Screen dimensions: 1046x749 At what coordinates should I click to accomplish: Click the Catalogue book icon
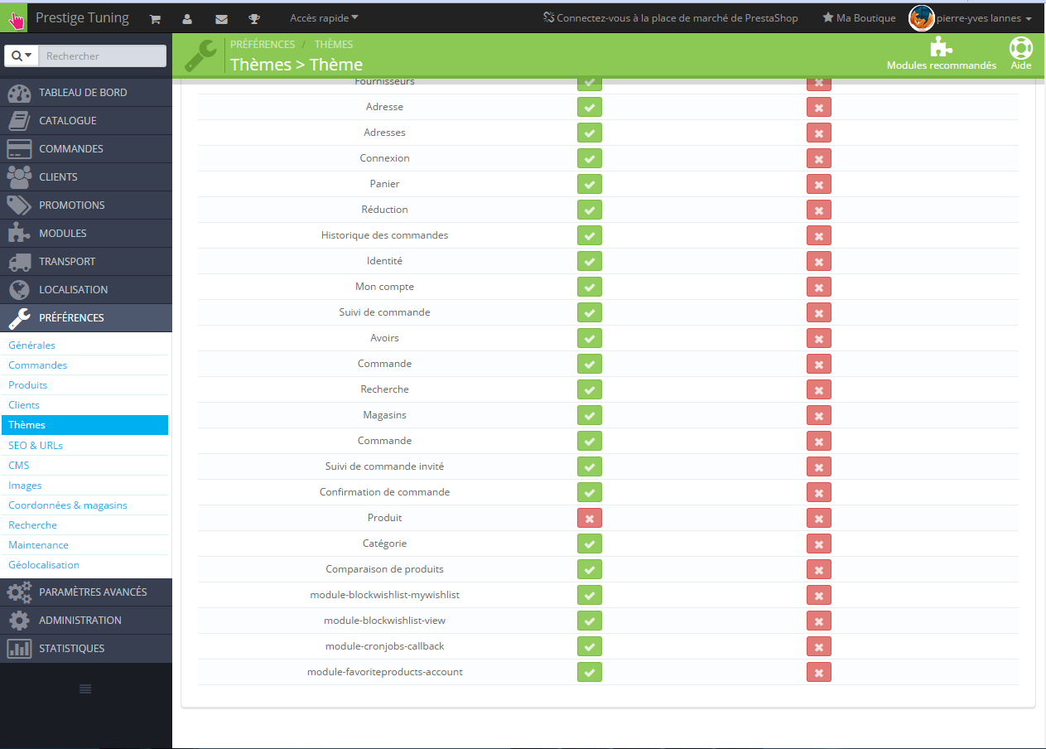18,121
